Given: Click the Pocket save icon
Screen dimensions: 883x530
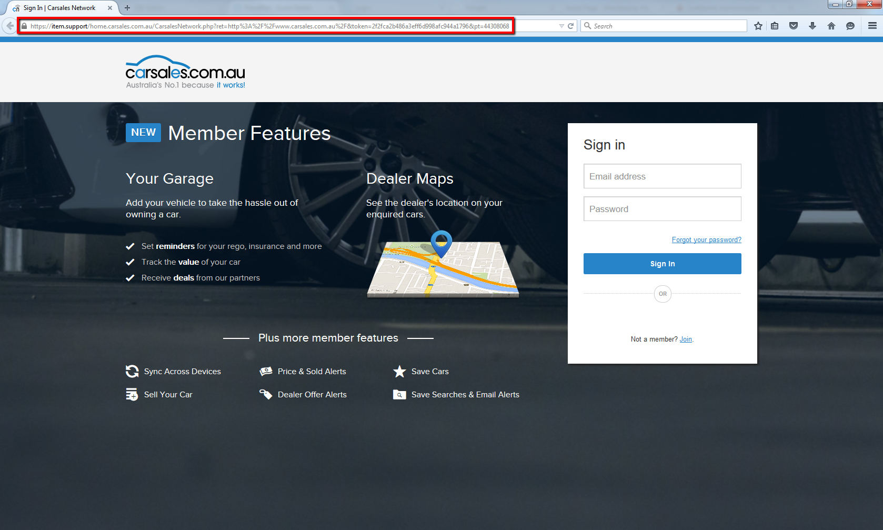Looking at the screenshot, I should [x=794, y=26].
